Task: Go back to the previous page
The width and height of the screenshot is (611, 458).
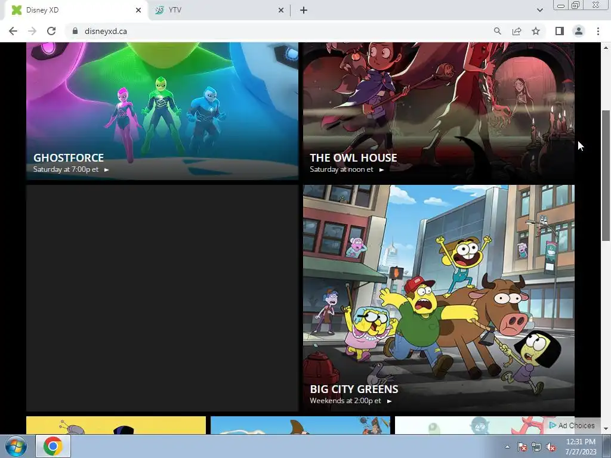Action: pos(13,31)
